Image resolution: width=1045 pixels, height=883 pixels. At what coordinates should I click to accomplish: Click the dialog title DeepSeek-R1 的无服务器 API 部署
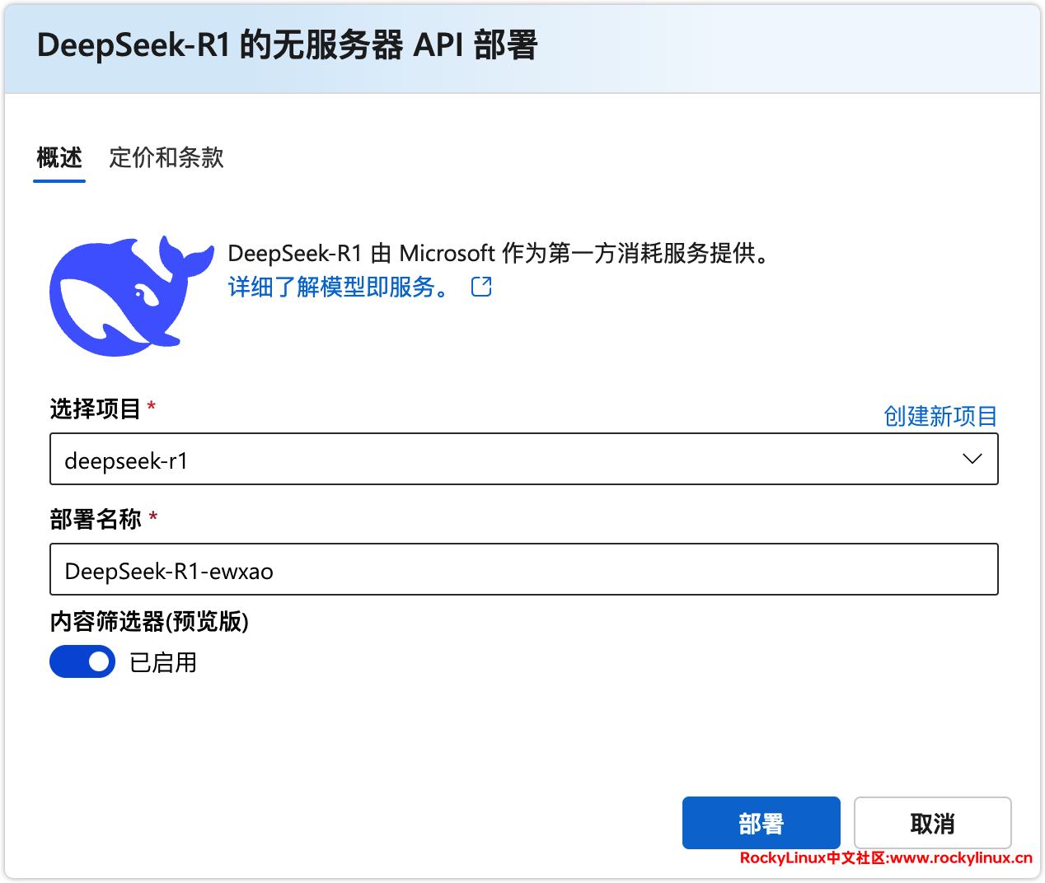pos(287,45)
